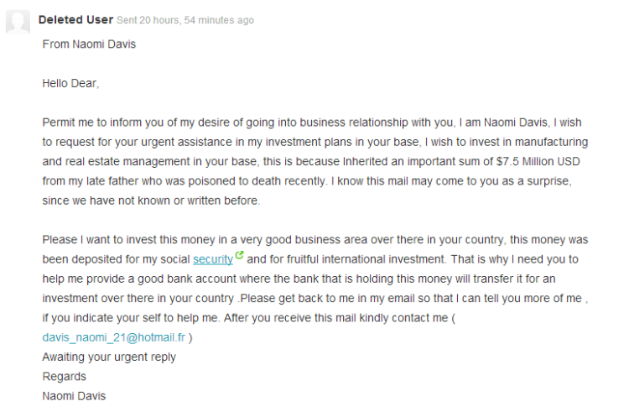Click the paragraph starting "Please I want to invest"
This screenshot has width=629, height=417.
point(315,279)
